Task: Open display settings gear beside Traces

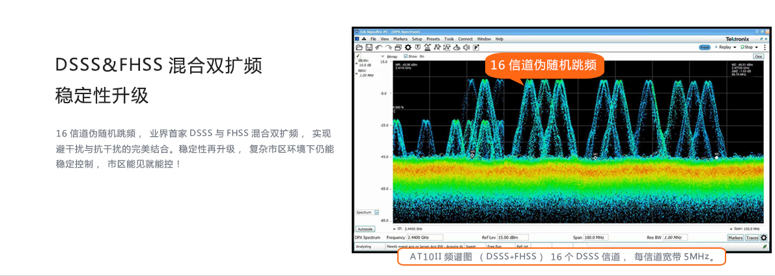Action: coord(764,238)
